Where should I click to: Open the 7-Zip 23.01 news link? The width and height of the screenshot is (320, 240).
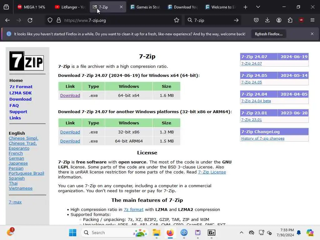[252, 120]
